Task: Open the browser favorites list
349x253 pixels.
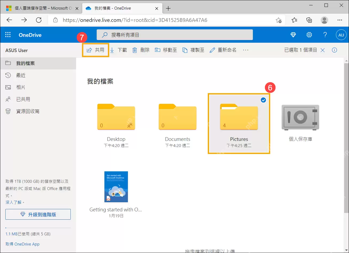Action: pos(295,20)
